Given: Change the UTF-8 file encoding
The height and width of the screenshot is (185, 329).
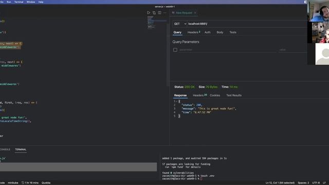Looking at the screenshot, I should [316, 183].
